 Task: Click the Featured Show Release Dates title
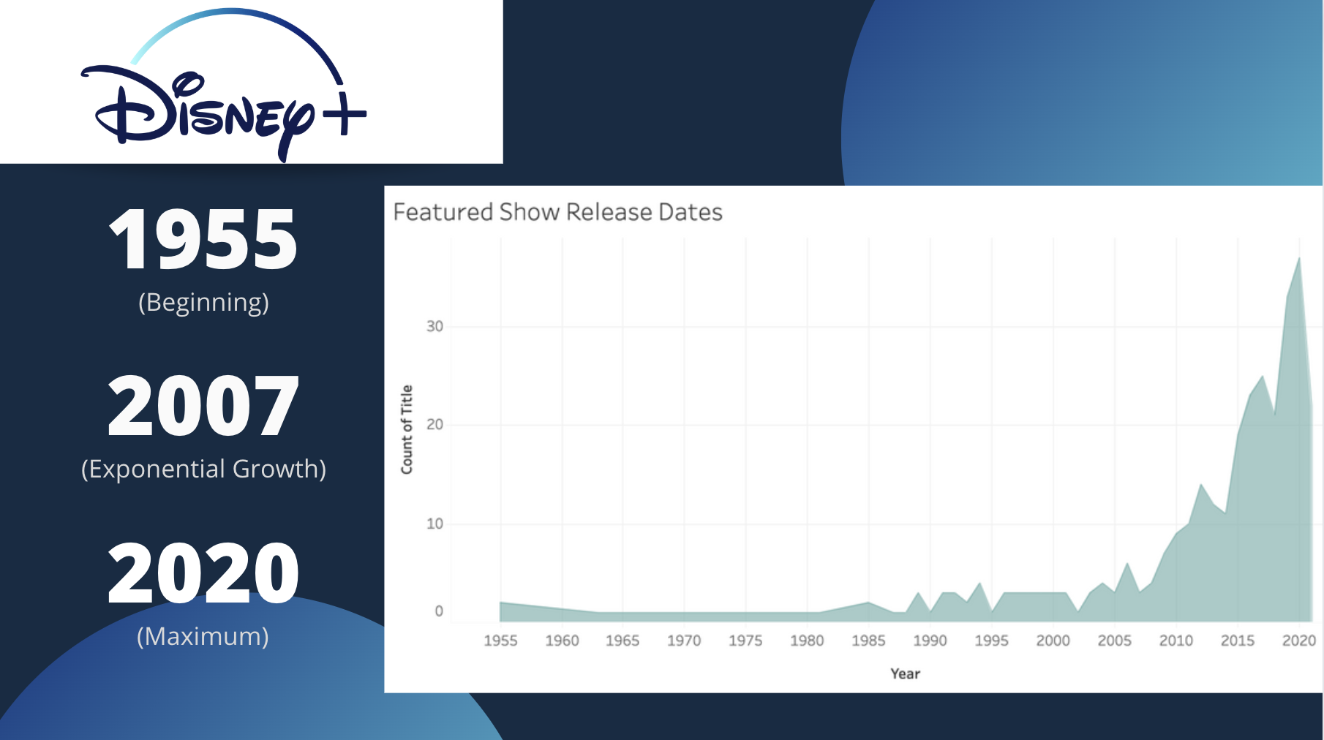tap(557, 212)
